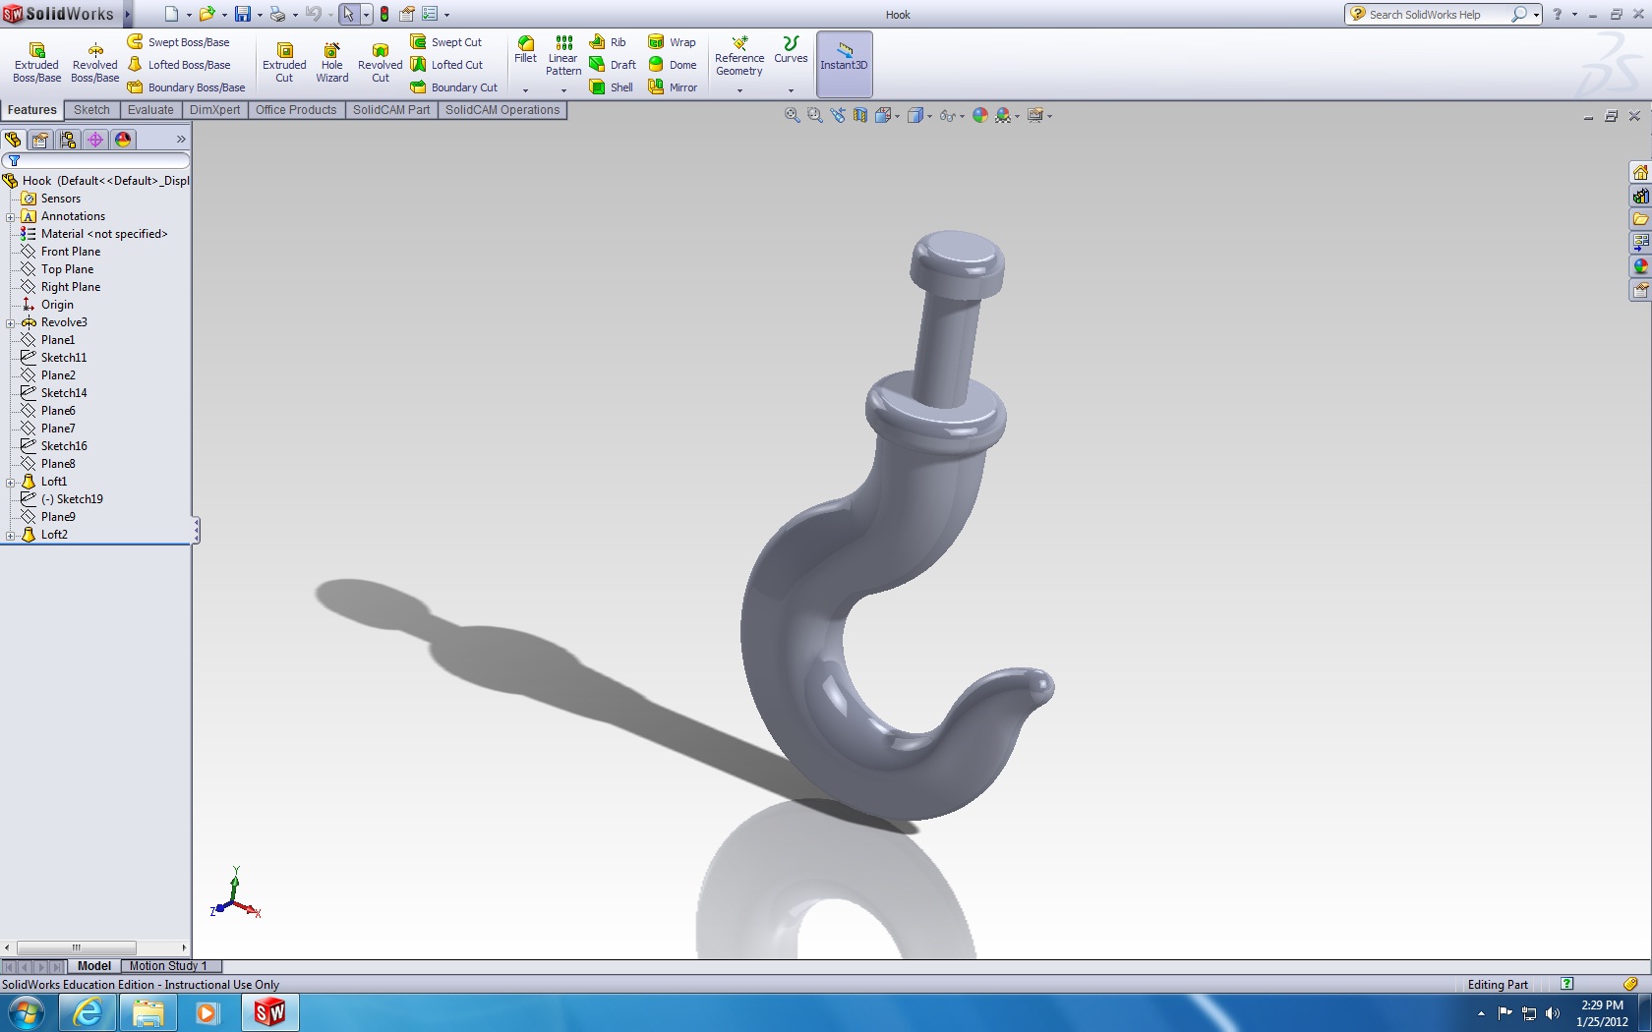
Task: Switch to the Sketch tab
Action: point(91,110)
